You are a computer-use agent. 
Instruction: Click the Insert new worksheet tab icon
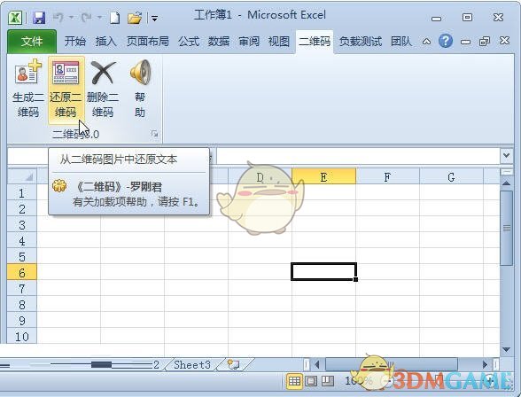233,364
